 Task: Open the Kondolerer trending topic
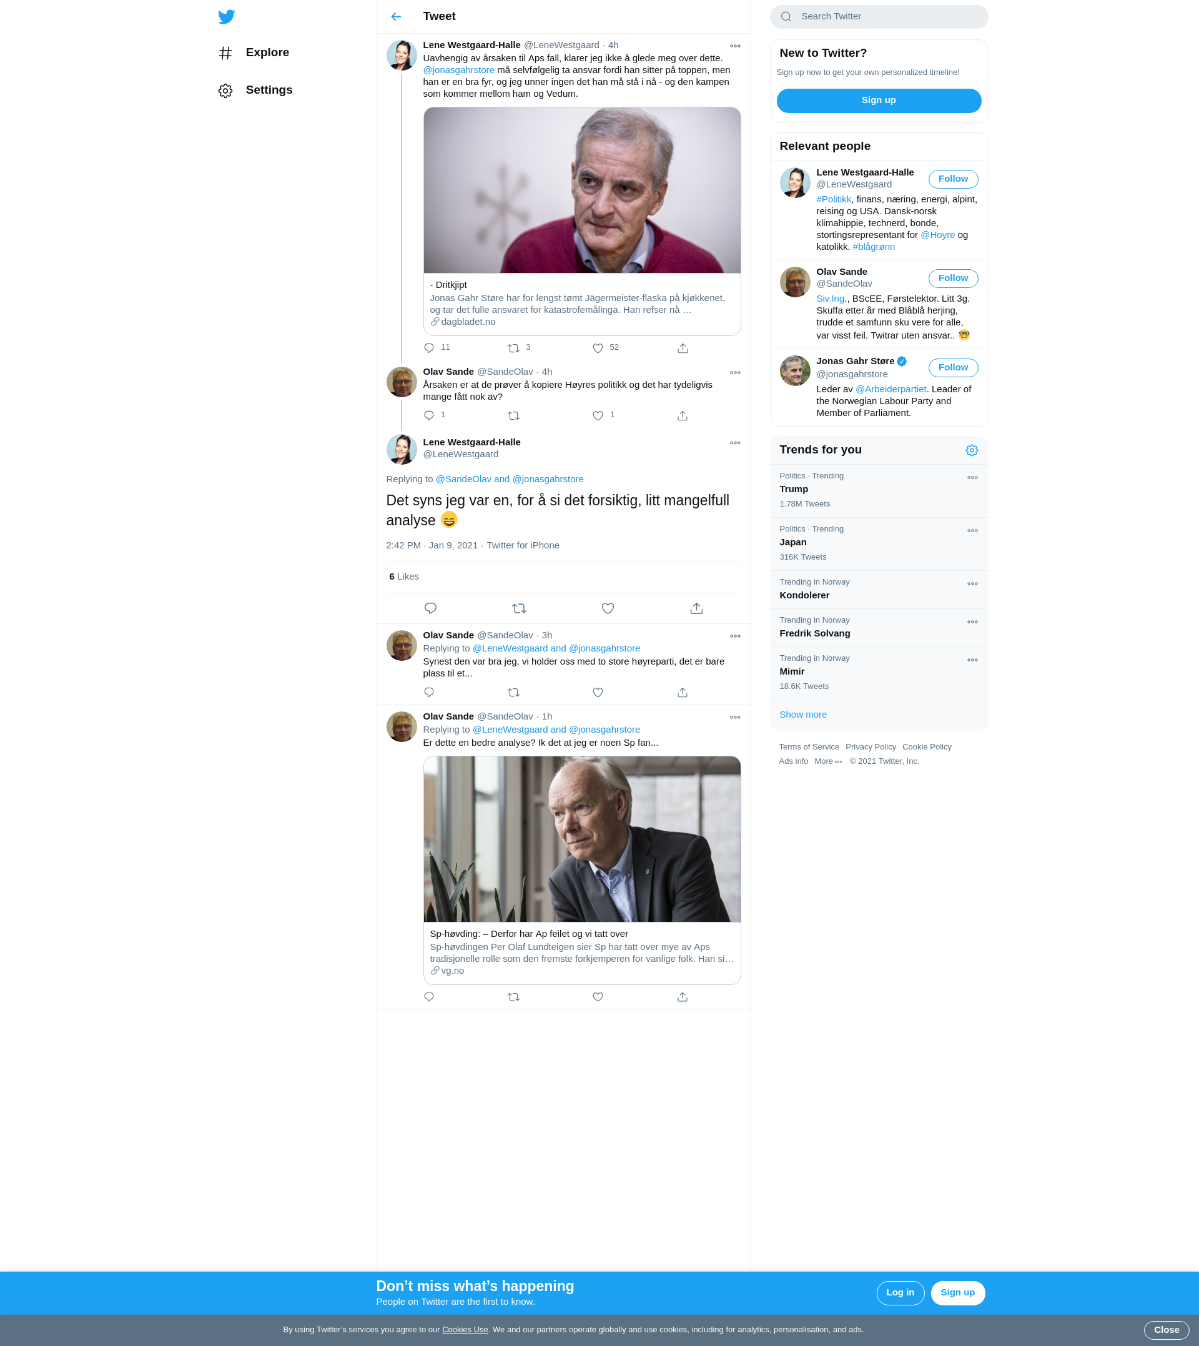click(x=879, y=590)
